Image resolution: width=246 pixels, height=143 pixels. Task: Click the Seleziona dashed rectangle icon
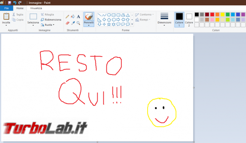tap(33, 17)
